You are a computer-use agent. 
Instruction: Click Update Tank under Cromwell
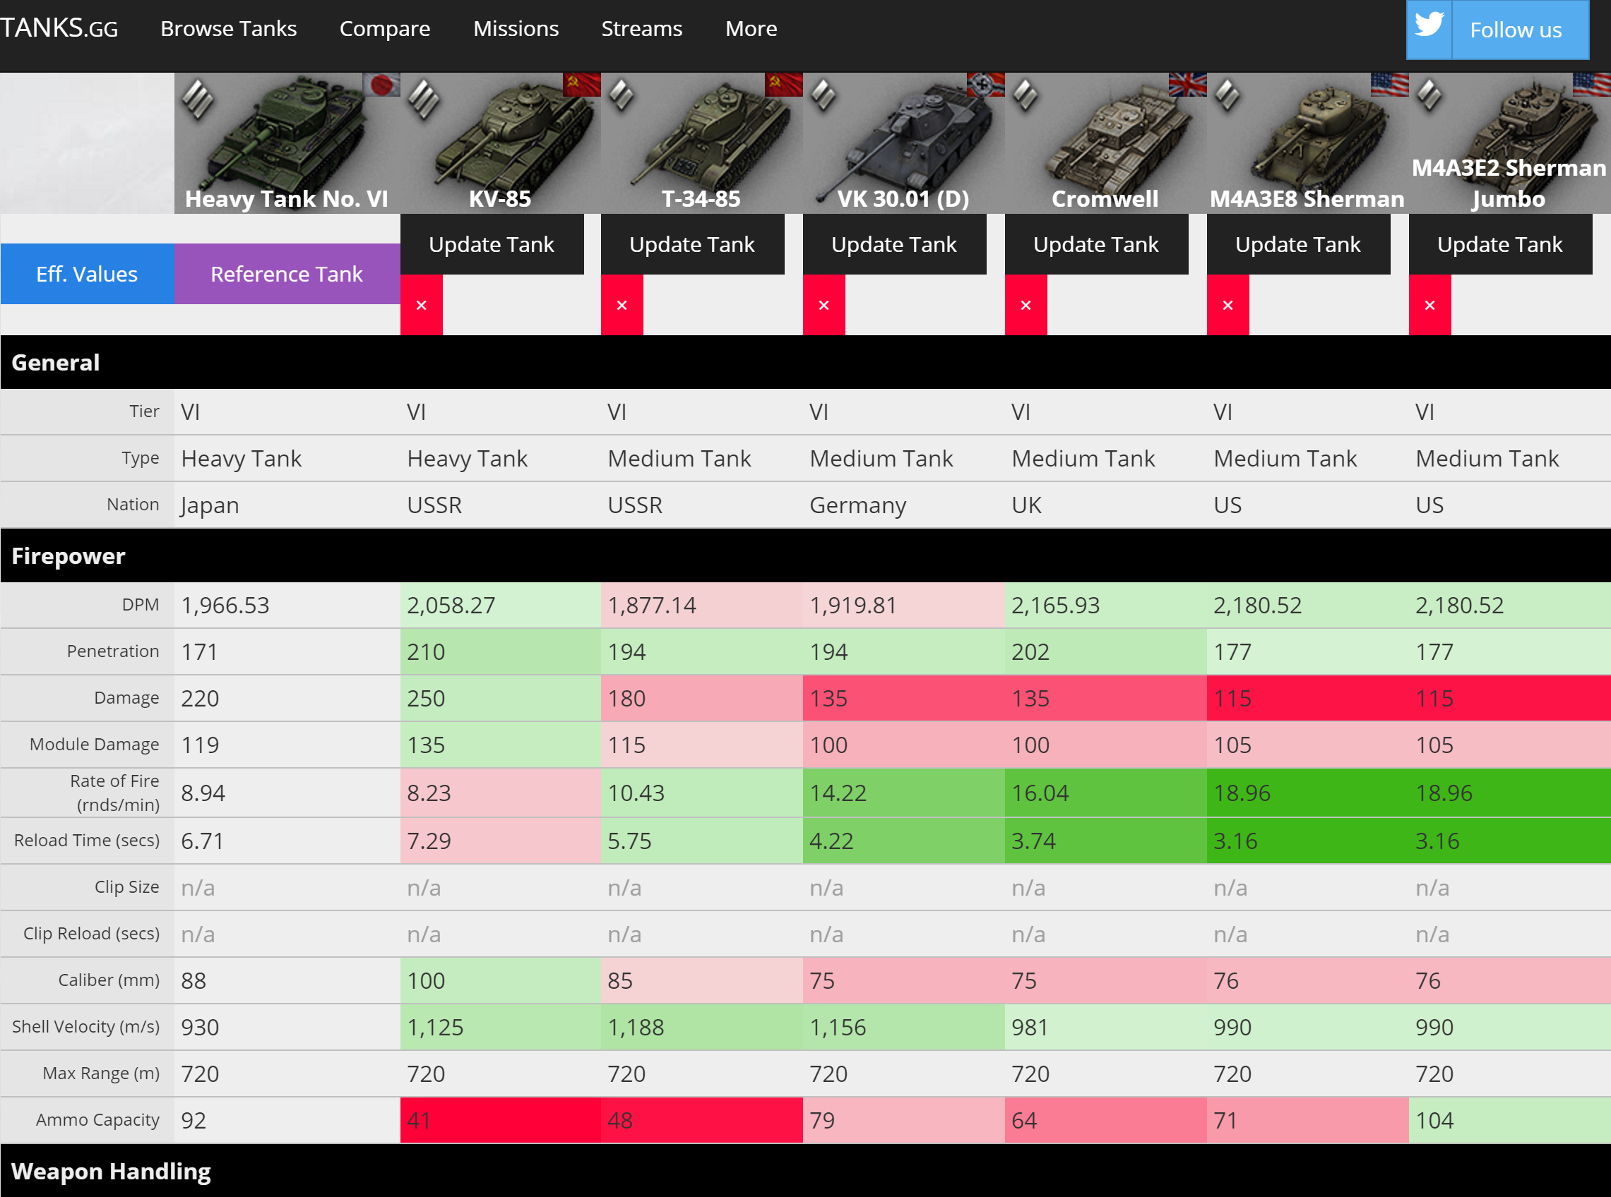tap(1095, 244)
